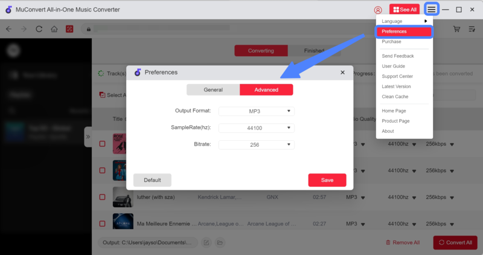Click the edit output path icon

click(206, 242)
